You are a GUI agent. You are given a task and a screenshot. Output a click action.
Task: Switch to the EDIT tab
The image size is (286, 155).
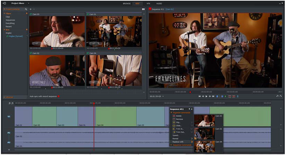(x=137, y=4)
